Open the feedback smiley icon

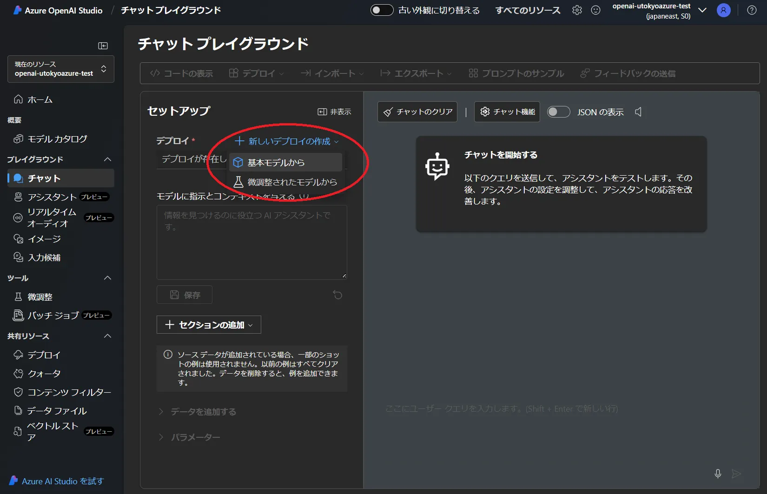(x=595, y=10)
